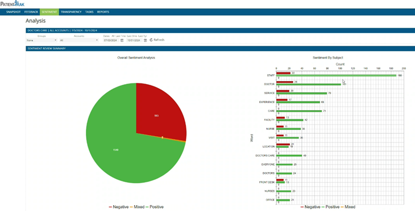Toggle Mixed in the pie chart legend
This screenshot has width=415, height=211.
137,207
